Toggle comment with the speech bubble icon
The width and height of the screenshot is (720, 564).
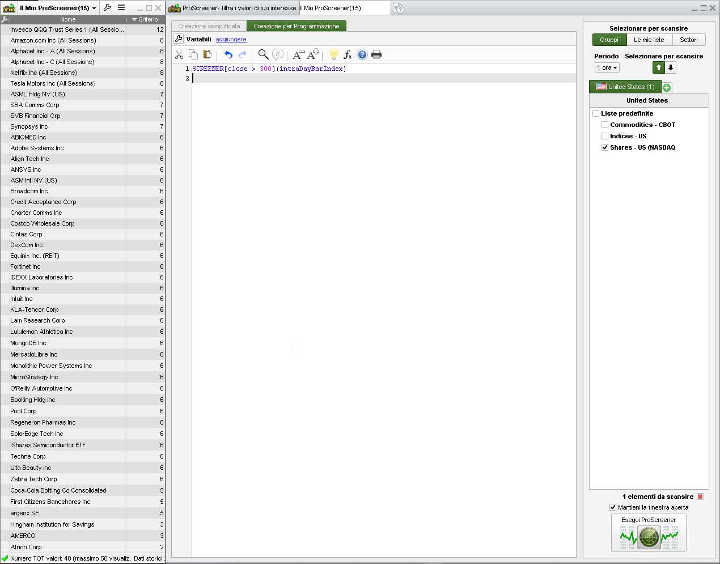278,54
